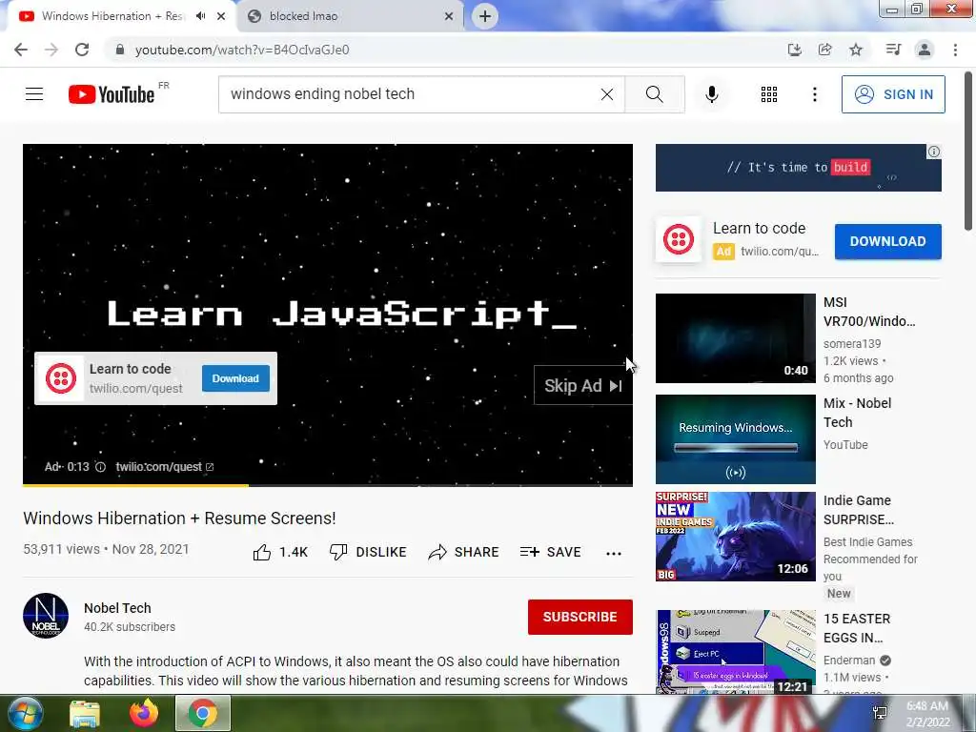This screenshot has width=976, height=732.
Task: Click the yellow ad progress bar
Action: [x=135, y=485]
